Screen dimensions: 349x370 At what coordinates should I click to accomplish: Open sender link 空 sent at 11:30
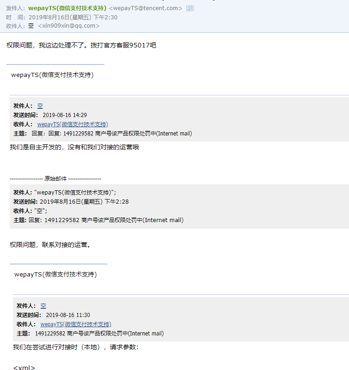click(x=43, y=306)
